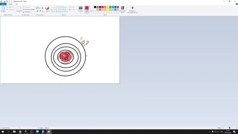Show hidden tray icons chevron
Viewport: 238px width, 134px height.
coord(210,132)
